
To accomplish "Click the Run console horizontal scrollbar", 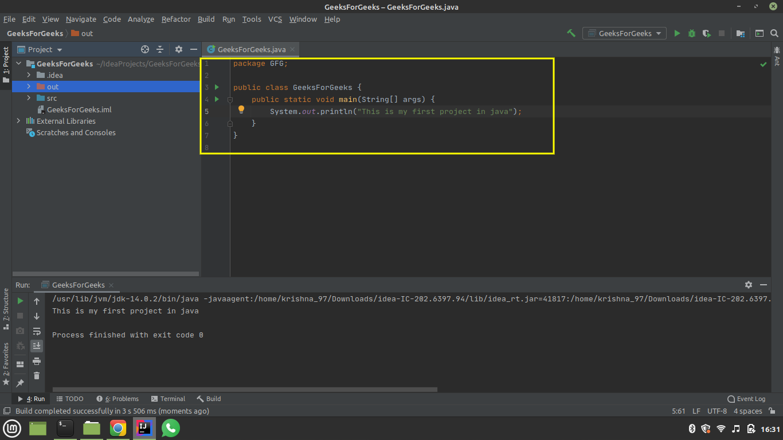I will [245, 390].
